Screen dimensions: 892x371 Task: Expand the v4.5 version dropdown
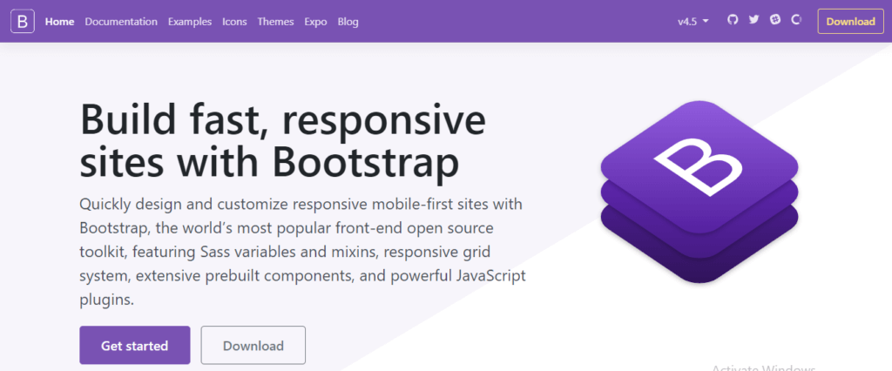click(x=693, y=22)
